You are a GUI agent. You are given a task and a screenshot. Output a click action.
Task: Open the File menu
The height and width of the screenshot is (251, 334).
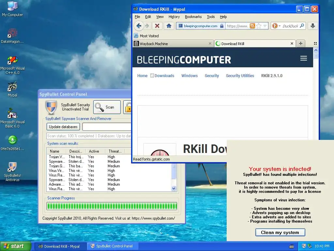[x=137, y=17]
